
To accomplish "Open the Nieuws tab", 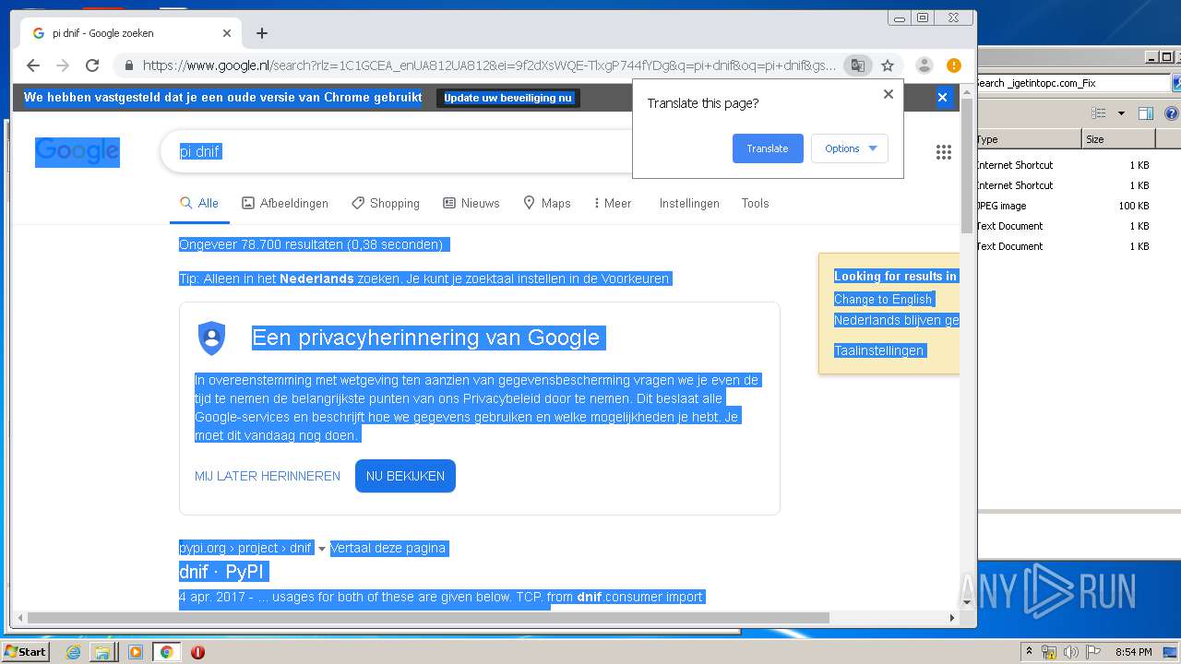I will tap(471, 203).
